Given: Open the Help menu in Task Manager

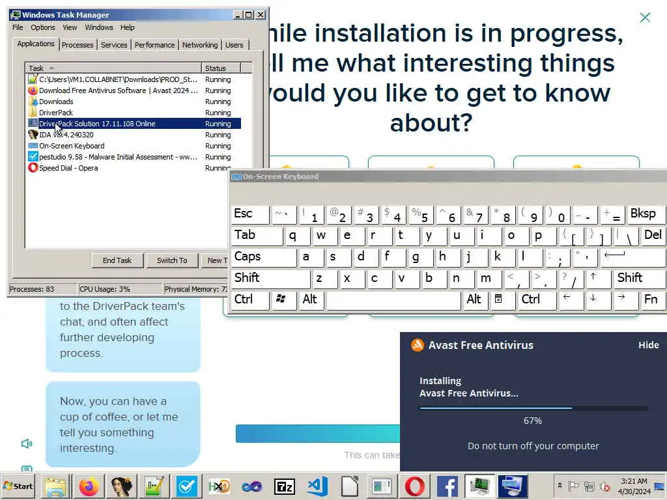Looking at the screenshot, I should coord(127,27).
